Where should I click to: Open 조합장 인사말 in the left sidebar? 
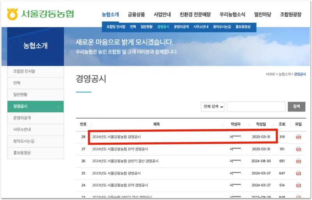pos(35,71)
